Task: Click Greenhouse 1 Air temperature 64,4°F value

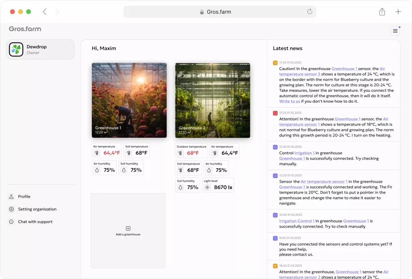Action: 111,153
